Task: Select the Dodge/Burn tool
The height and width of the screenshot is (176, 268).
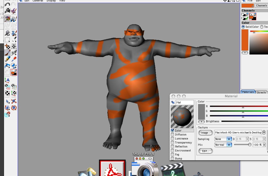Action: tap(14, 66)
